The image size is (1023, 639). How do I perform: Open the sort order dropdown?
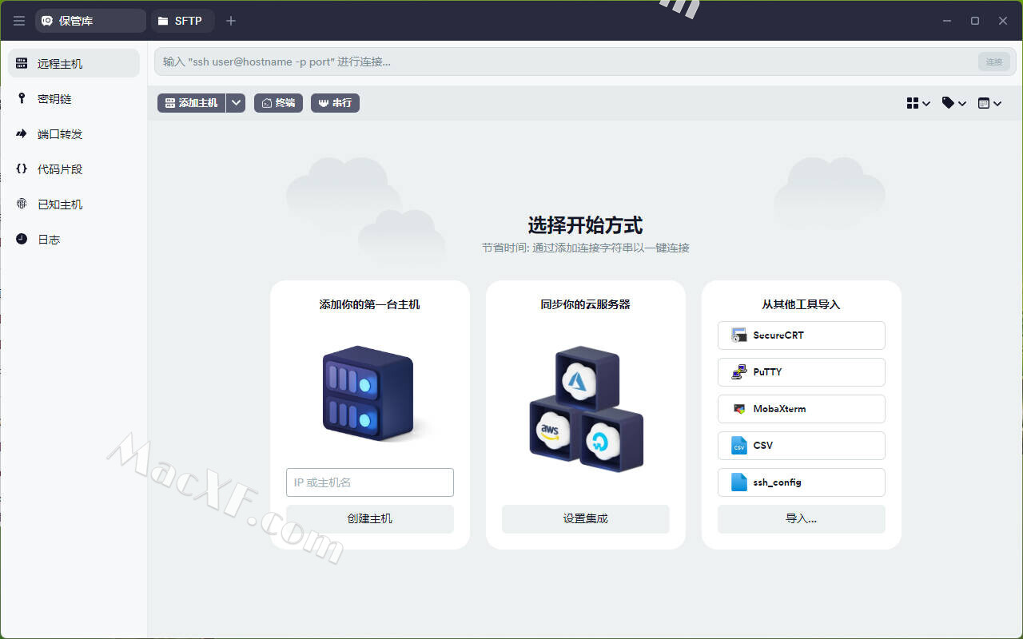(x=990, y=103)
